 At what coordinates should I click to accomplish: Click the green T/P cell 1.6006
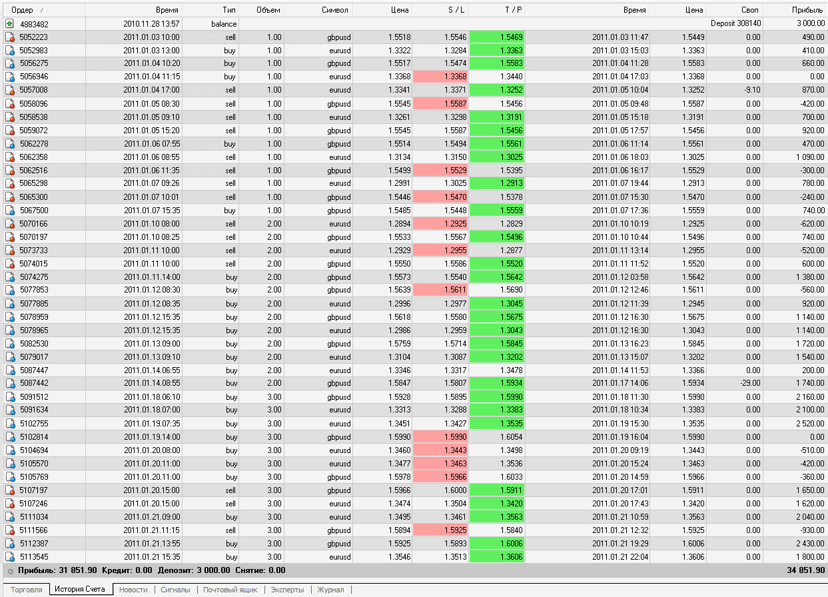[x=497, y=543]
